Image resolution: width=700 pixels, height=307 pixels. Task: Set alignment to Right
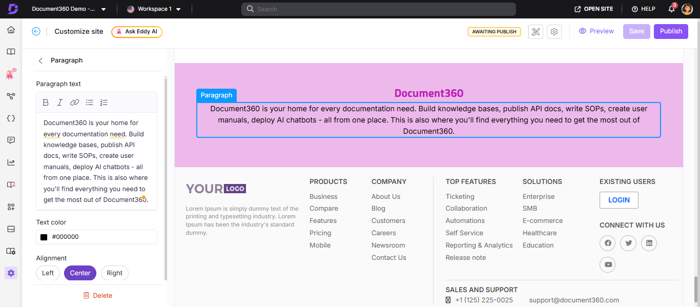tap(115, 273)
